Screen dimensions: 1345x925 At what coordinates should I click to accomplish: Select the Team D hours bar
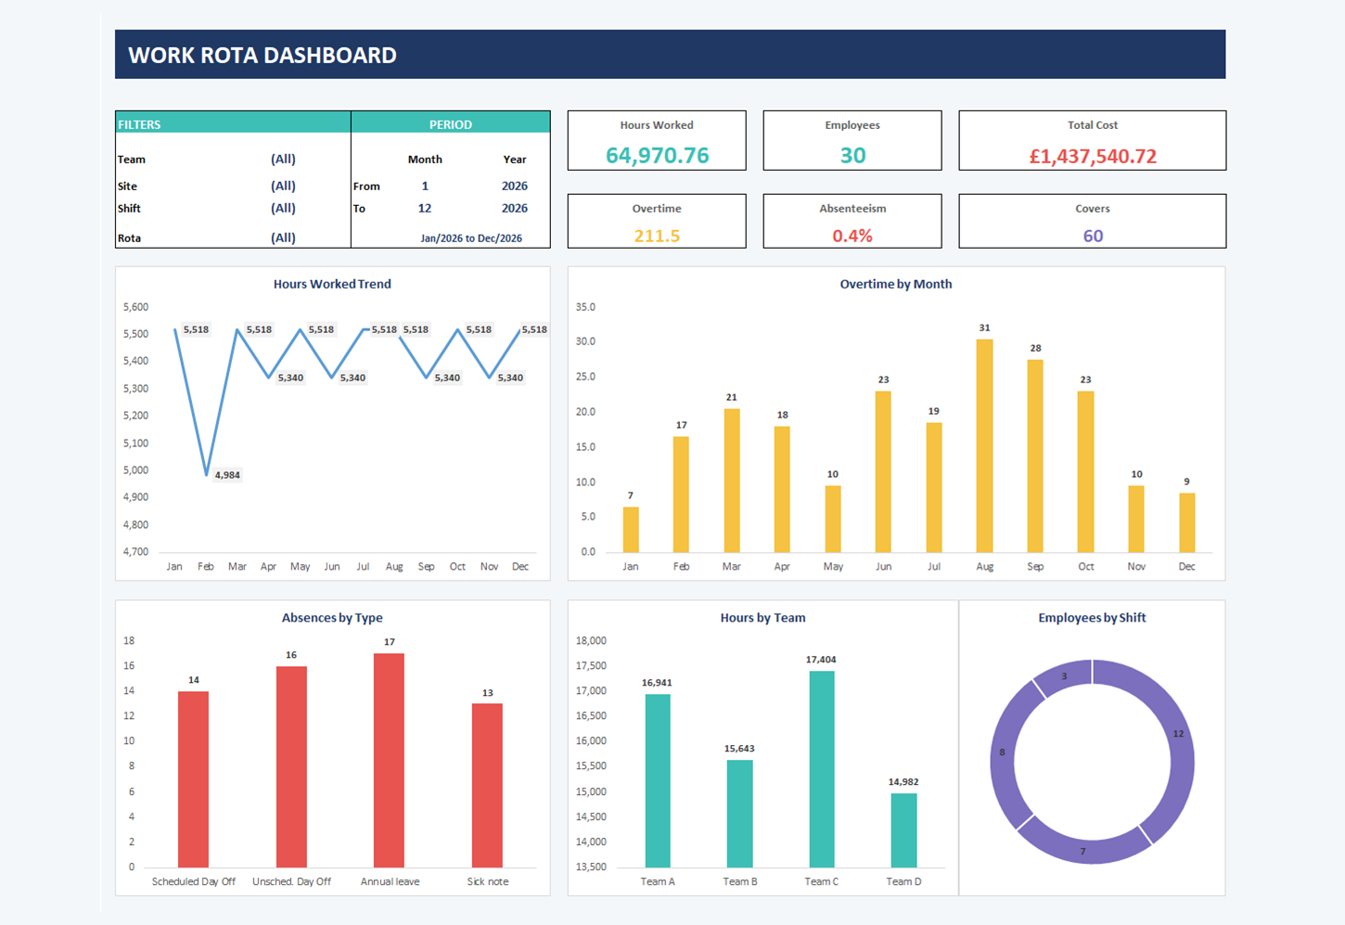pos(903,830)
